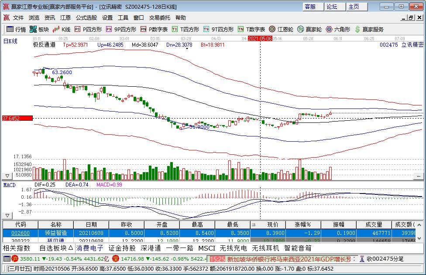Sort by 涨幅% column header

[303, 224]
